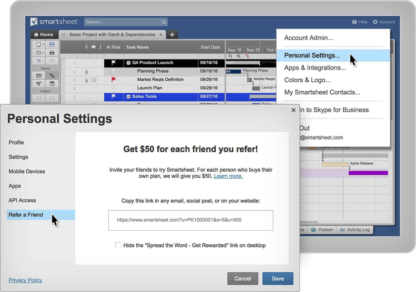Toggle the red At Risk flag on Market Reqts Definition
Viewport: 416px width, 292px height.
pos(114,79)
